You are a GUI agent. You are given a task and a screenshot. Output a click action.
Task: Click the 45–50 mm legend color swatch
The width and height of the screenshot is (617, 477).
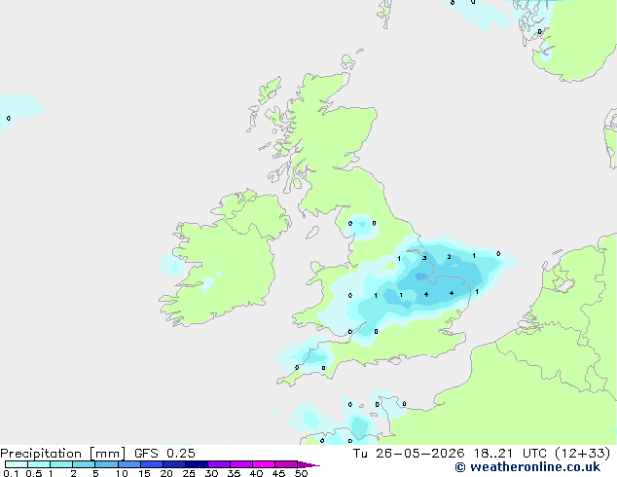[286, 464]
